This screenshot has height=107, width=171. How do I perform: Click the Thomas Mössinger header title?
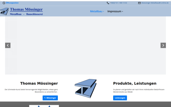coord(26,9)
